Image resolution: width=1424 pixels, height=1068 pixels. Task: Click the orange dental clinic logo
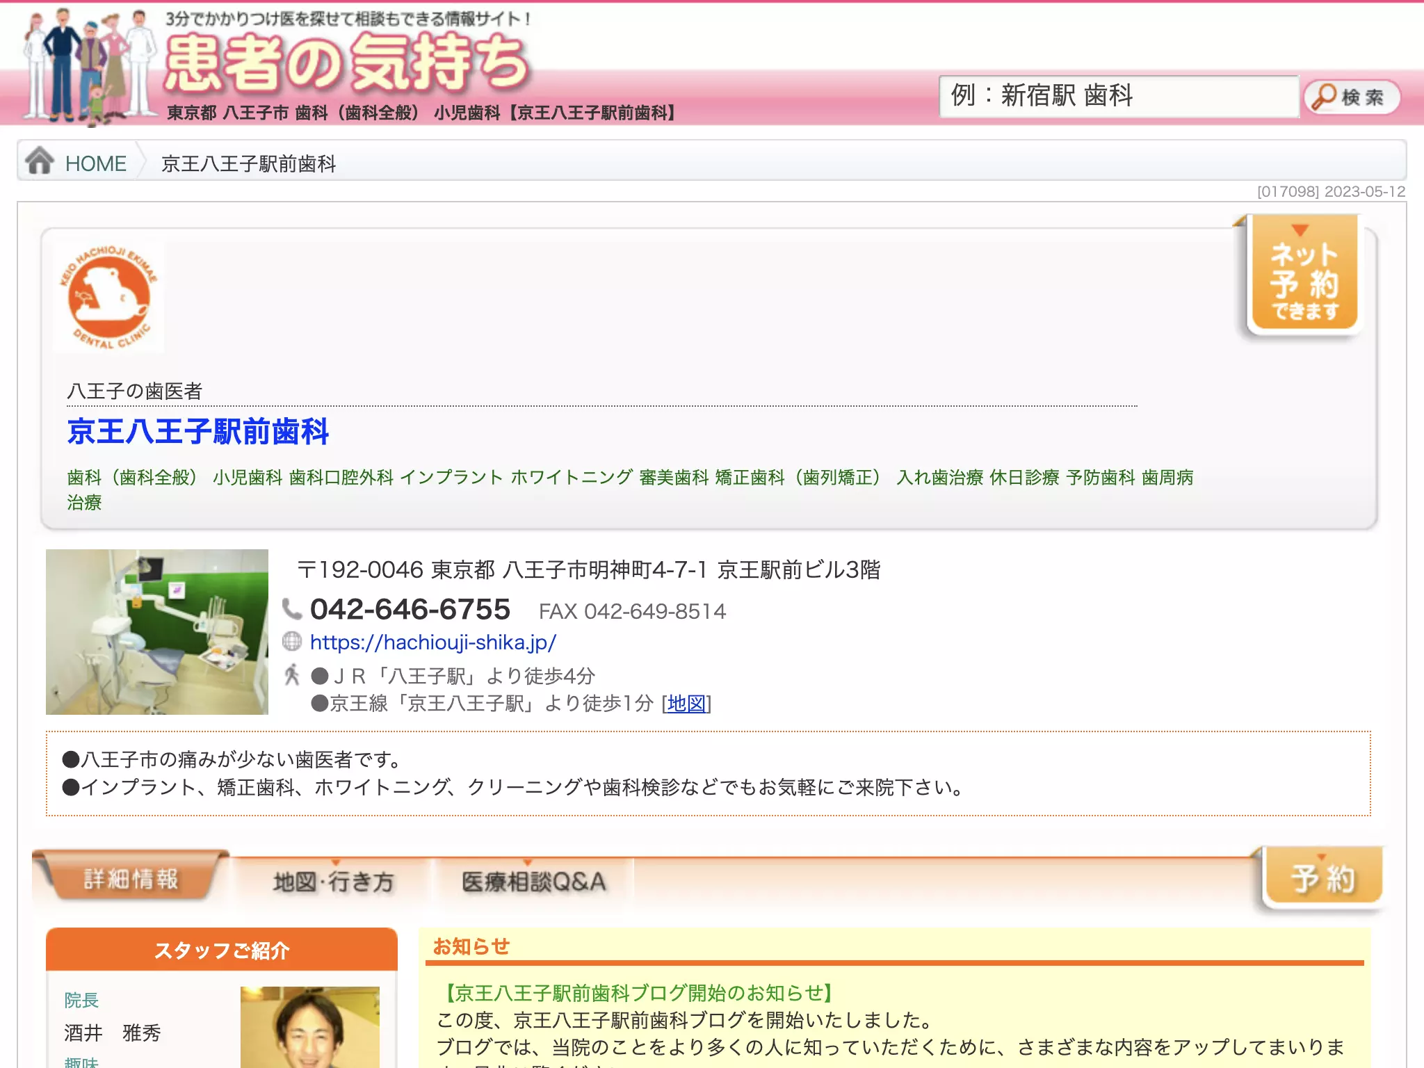109,297
